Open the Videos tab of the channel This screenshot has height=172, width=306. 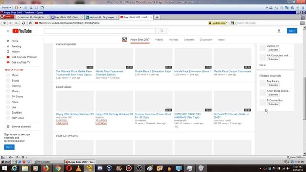159,40
